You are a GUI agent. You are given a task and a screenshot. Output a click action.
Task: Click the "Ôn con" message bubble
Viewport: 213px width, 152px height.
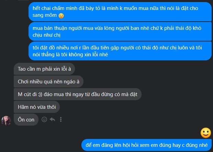(26, 119)
